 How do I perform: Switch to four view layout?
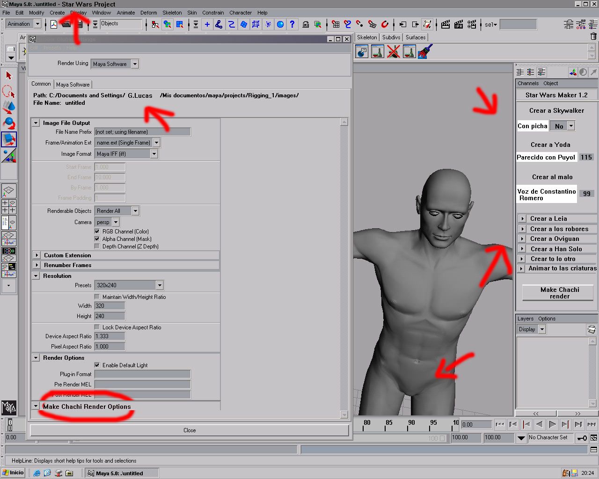coord(8,206)
